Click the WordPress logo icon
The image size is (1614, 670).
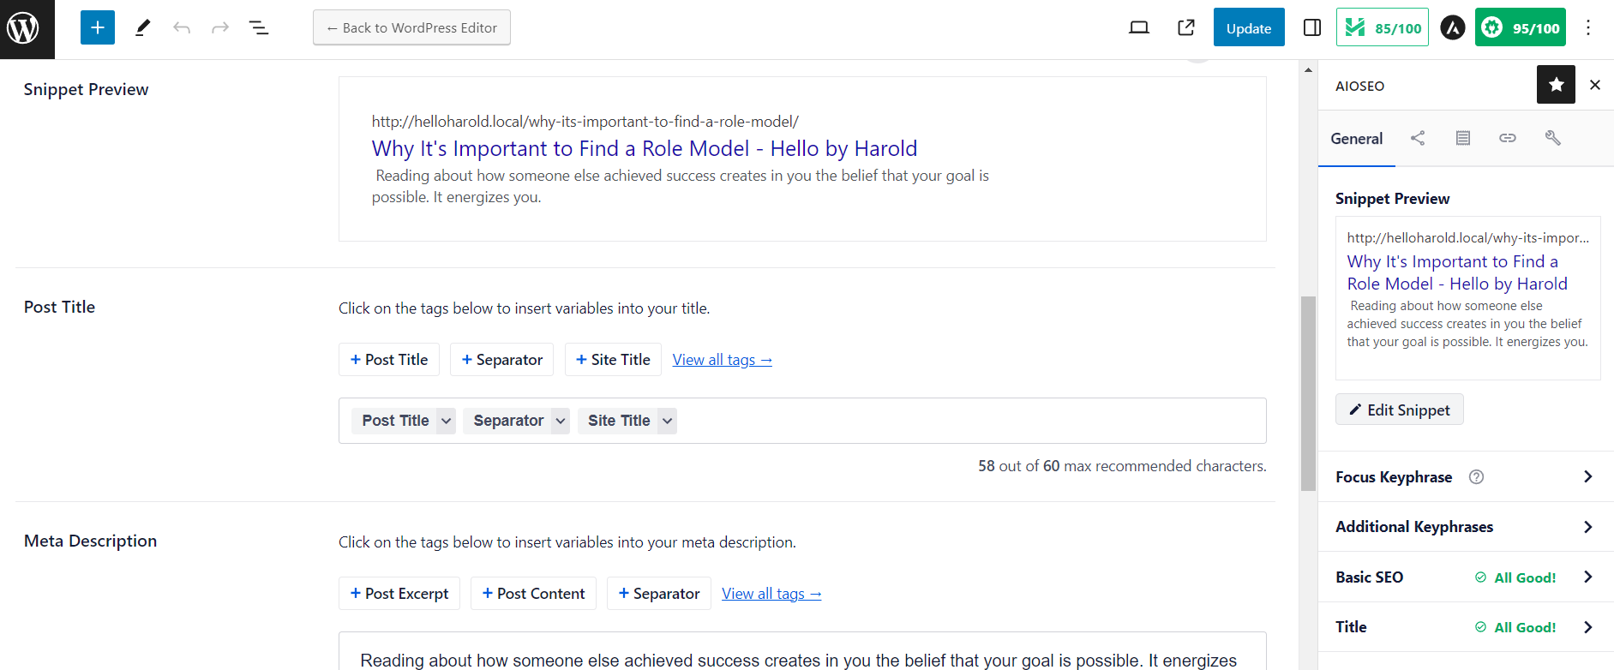click(x=23, y=28)
